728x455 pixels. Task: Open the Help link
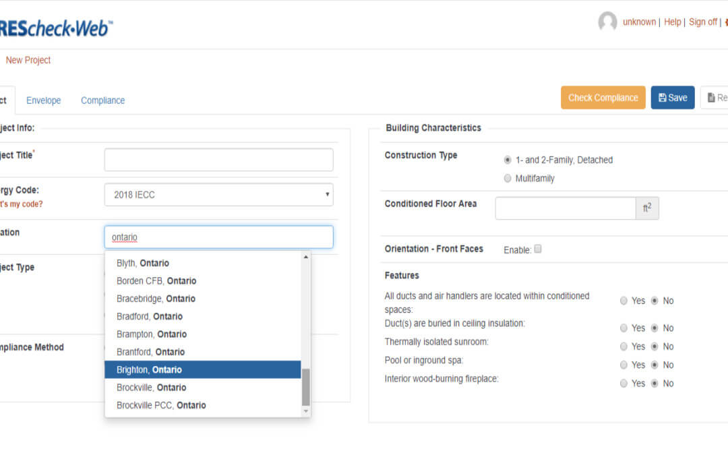672,22
